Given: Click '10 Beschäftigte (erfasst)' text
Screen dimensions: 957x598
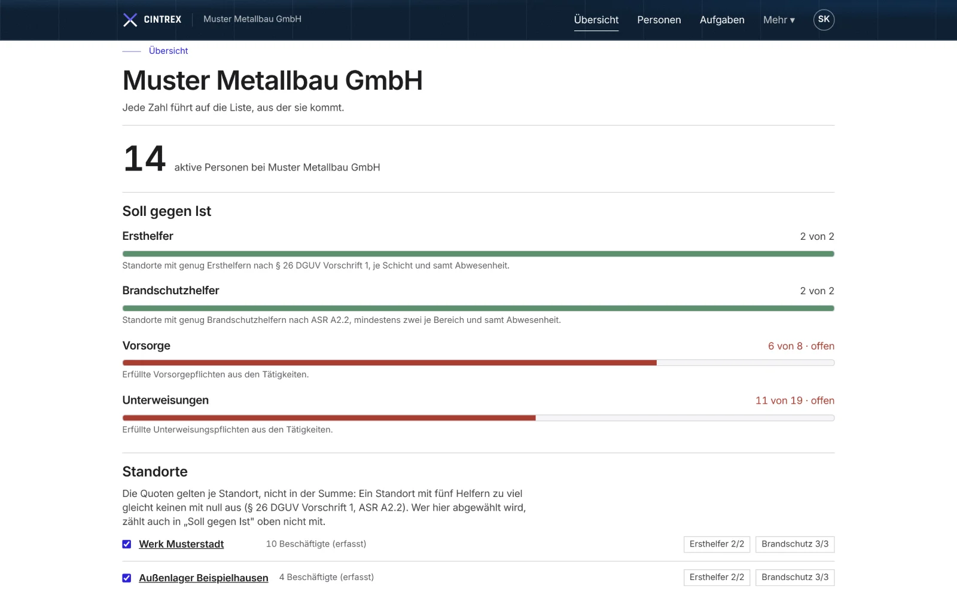Looking at the screenshot, I should point(316,544).
